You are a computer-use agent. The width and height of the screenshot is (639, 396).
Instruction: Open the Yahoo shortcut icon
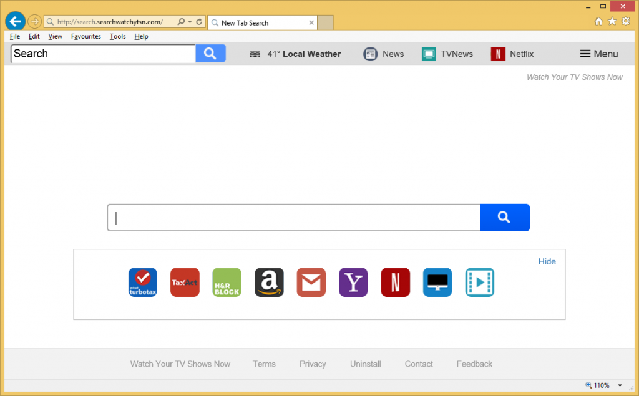point(353,283)
